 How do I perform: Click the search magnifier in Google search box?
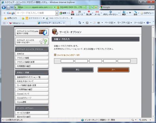(150, 7)
